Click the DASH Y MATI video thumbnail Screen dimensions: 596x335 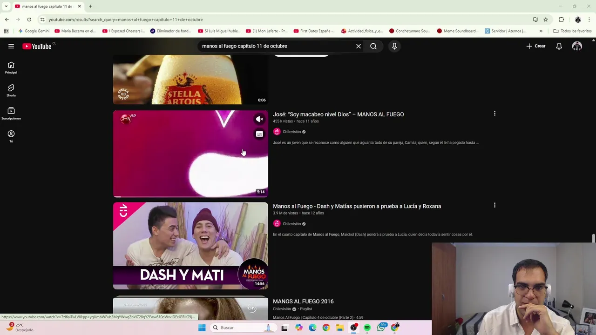click(x=190, y=246)
